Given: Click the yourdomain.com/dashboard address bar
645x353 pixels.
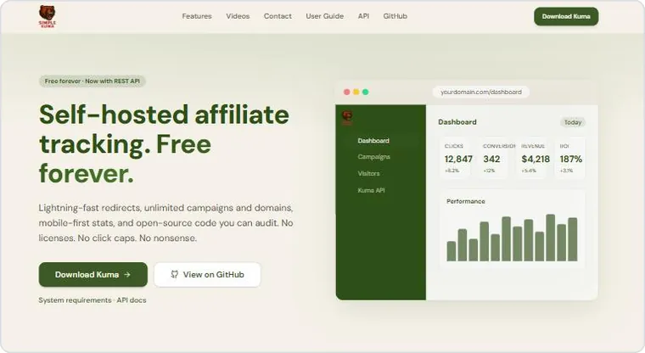Looking at the screenshot, I should (481, 92).
